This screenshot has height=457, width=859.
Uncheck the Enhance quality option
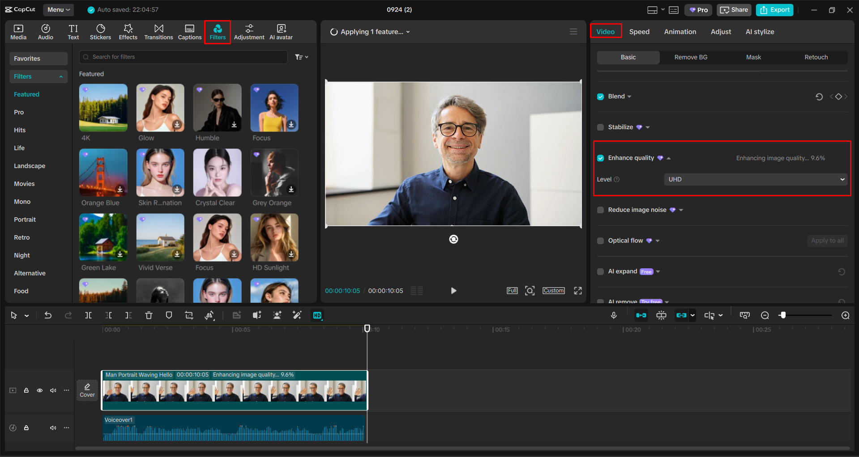coord(600,158)
